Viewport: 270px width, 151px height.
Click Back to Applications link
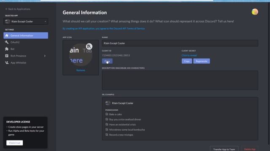pos(18,9)
